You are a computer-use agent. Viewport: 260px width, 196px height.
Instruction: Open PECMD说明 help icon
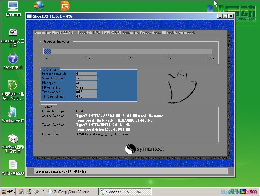(13, 61)
